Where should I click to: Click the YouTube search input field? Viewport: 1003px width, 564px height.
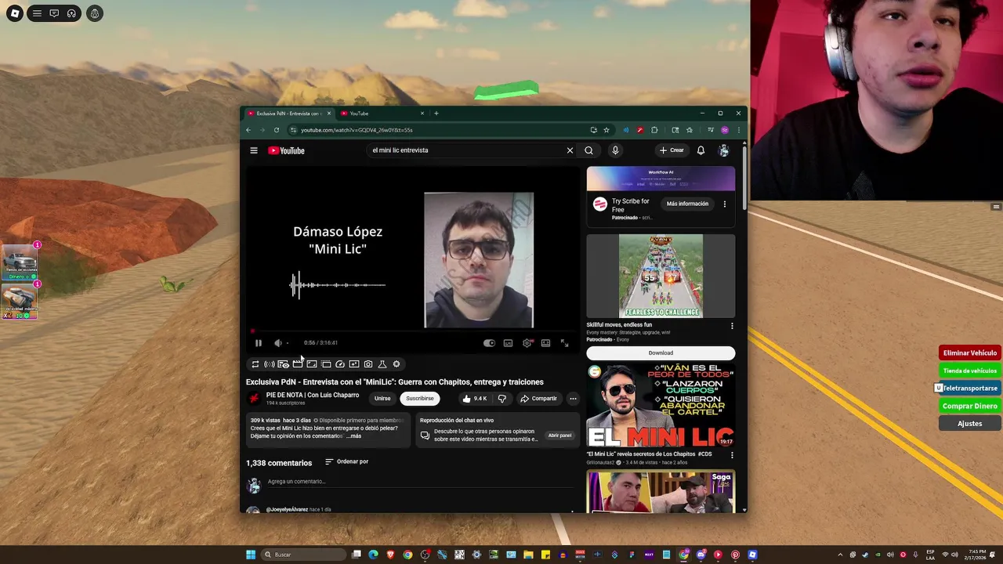coord(466,150)
